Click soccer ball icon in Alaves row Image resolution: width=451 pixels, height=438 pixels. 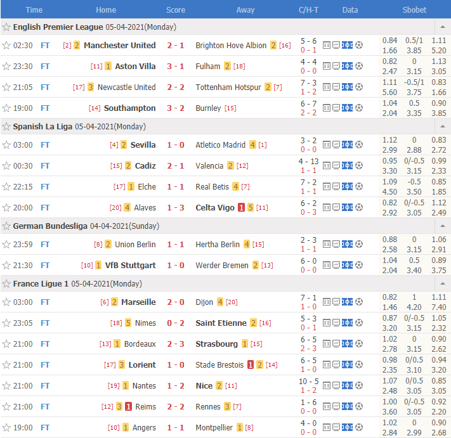(x=358, y=207)
